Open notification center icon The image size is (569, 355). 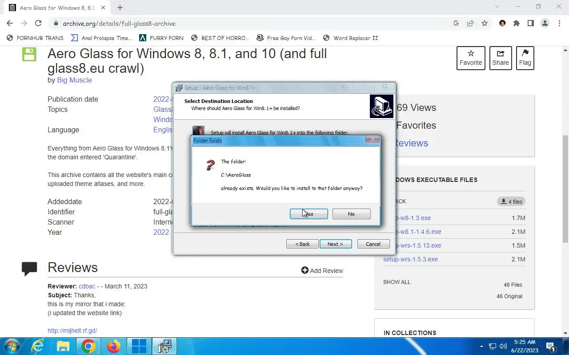pyautogui.click(x=551, y=347)
